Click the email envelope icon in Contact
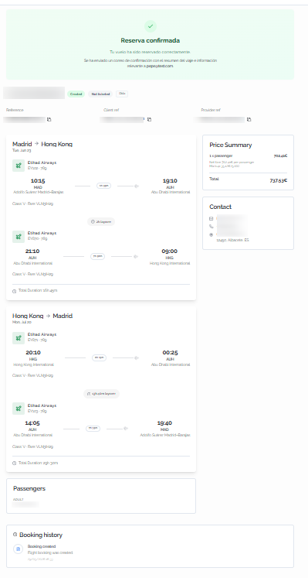 point(212,219)
